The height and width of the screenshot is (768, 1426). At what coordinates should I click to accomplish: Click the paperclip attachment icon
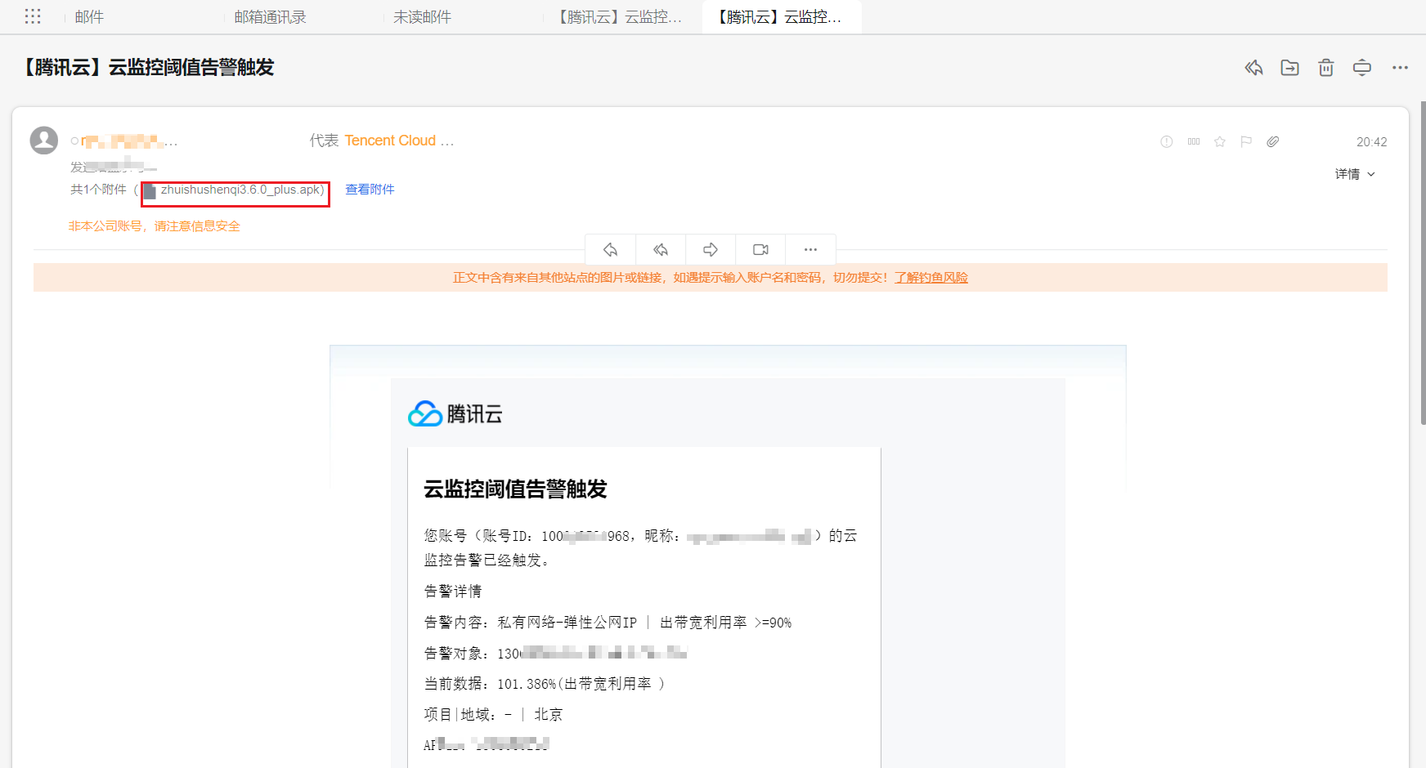(x=1273, y=141)
